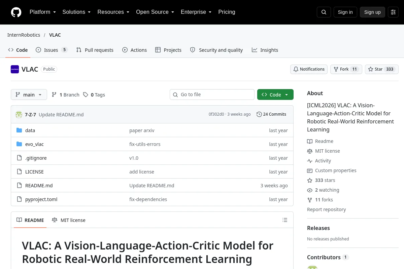Expand the Resources menu

[113, 12]
